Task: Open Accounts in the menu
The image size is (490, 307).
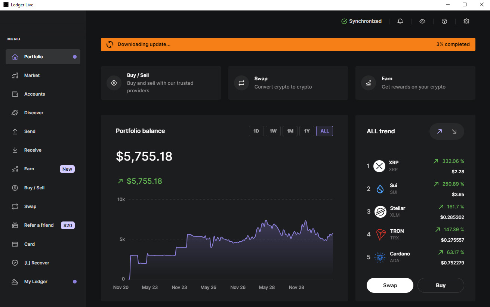Action: (x=43, y=94)
